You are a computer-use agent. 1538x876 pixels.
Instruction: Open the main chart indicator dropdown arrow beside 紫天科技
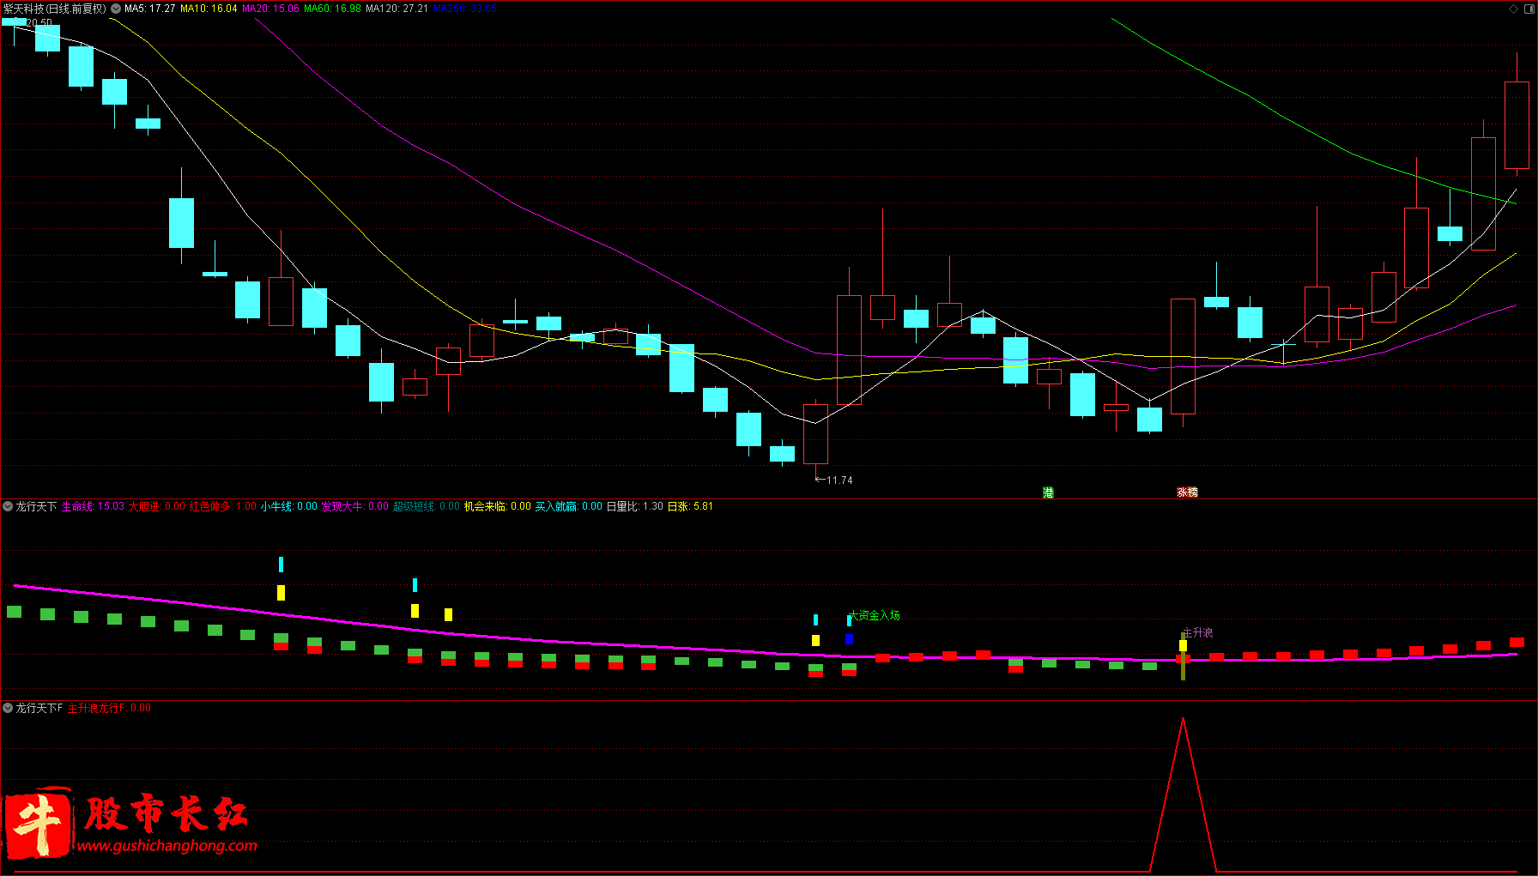pyautogui.click(x=116, y=9)
